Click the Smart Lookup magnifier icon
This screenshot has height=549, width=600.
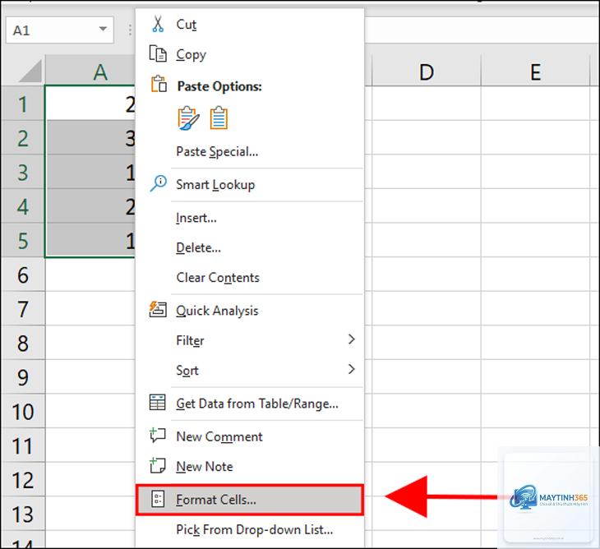coord(158,183)
